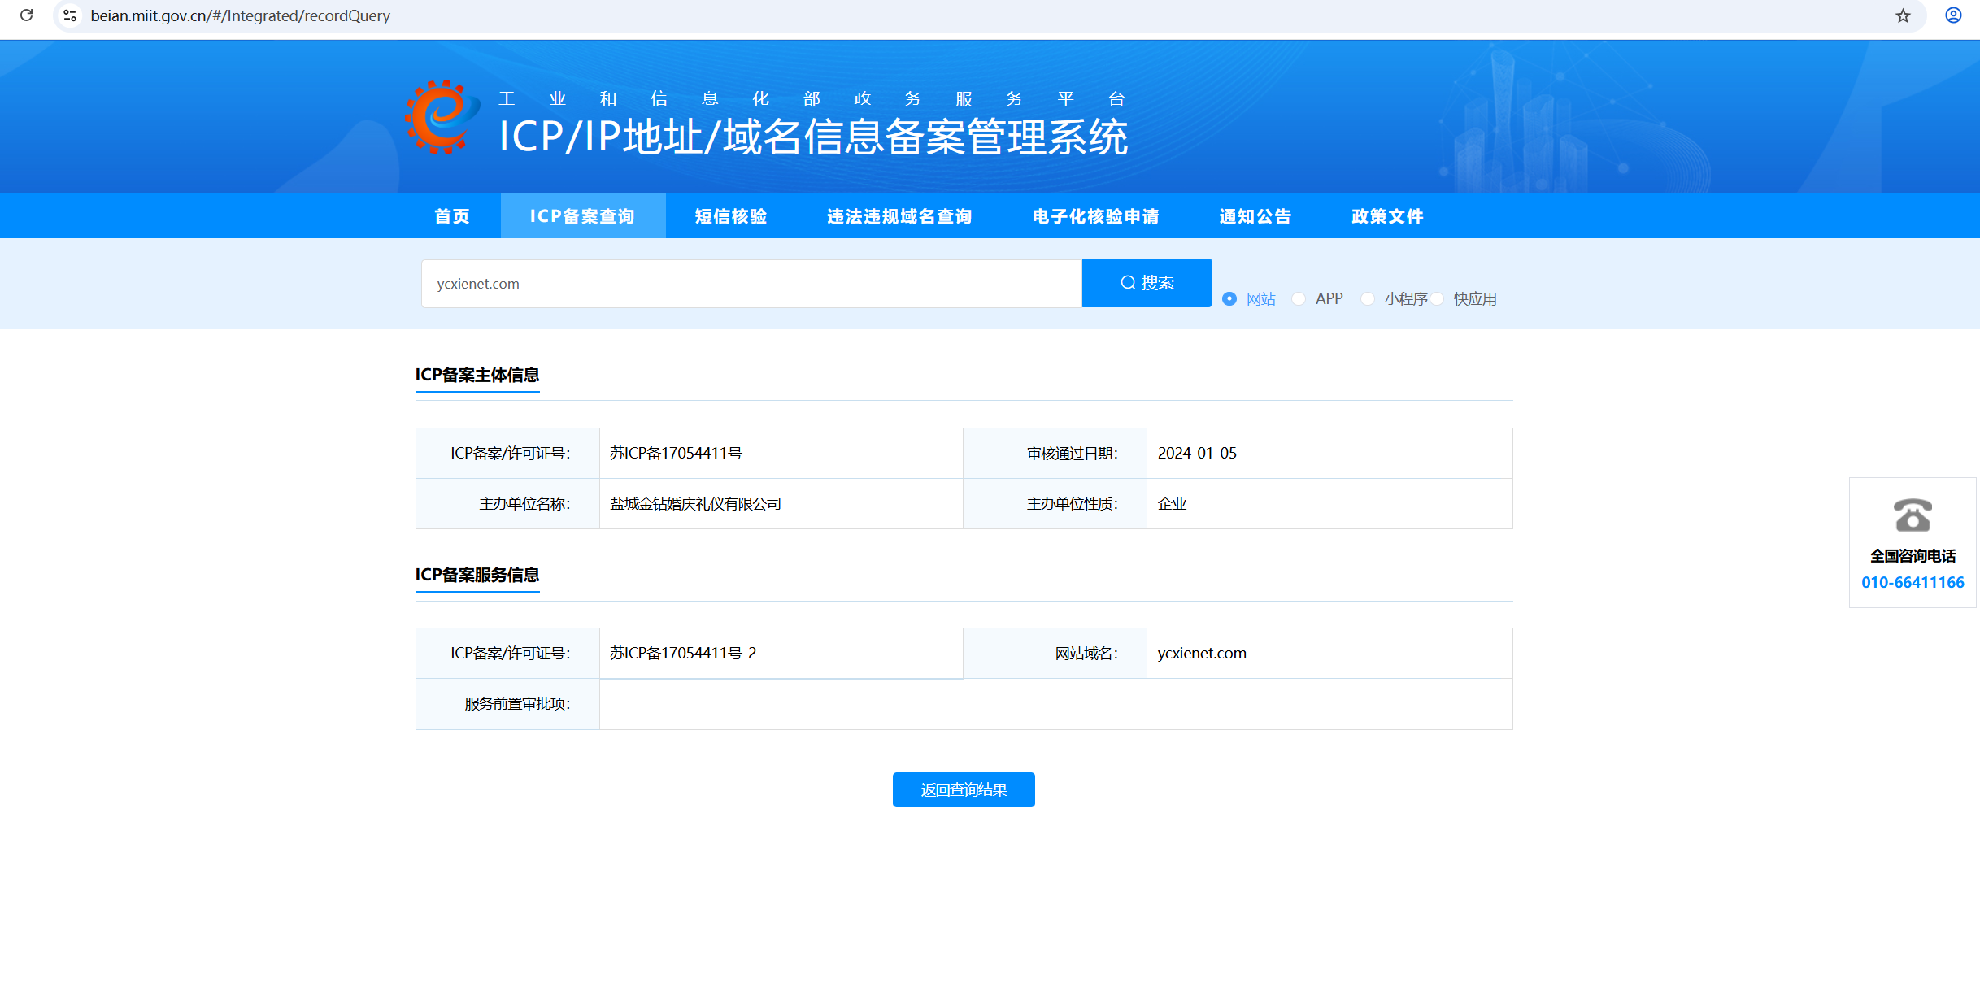
Task: Open site information icon in address bar
Action: click(71, 15)
